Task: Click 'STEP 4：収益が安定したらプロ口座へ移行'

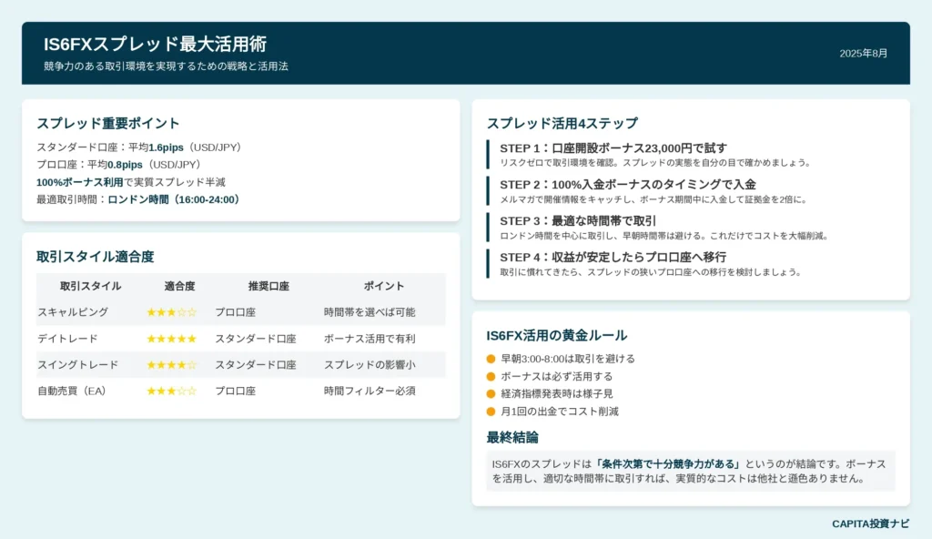Action: [x=613, y=257]
